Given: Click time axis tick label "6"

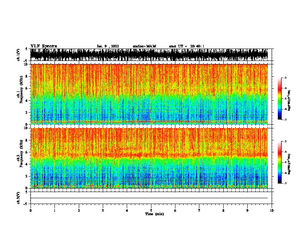Looking at the screenshot, I should (175, 211).
